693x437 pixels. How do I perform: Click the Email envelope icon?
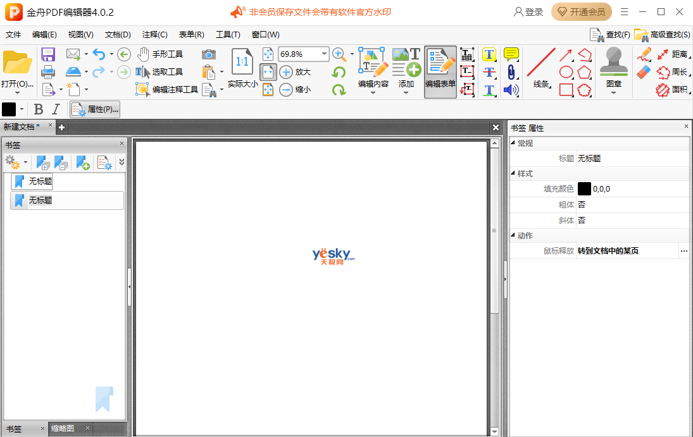coord(73,54)
